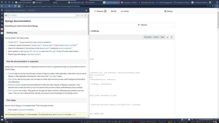Open the Vivaldi bookmarks panel icon
The width and height of the screenshot is (219, 123).
point(2,10)
